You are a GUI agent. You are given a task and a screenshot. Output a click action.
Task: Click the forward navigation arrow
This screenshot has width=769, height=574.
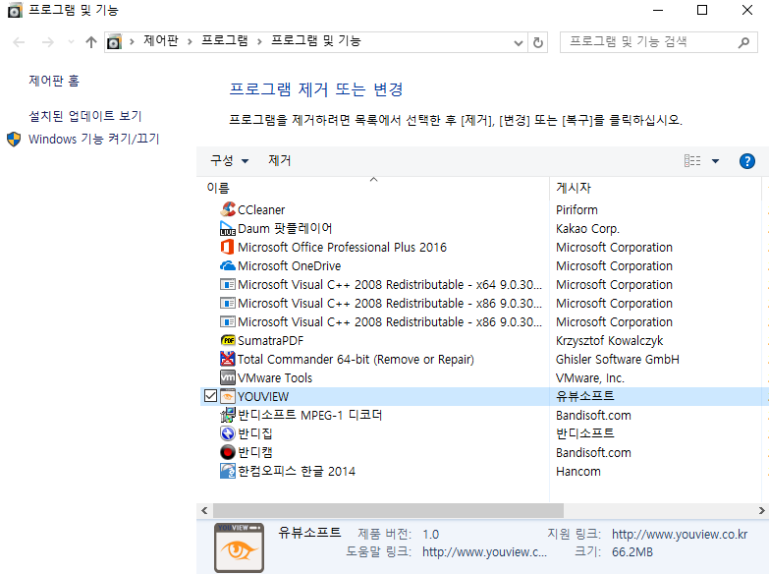(x=47, y=42)
